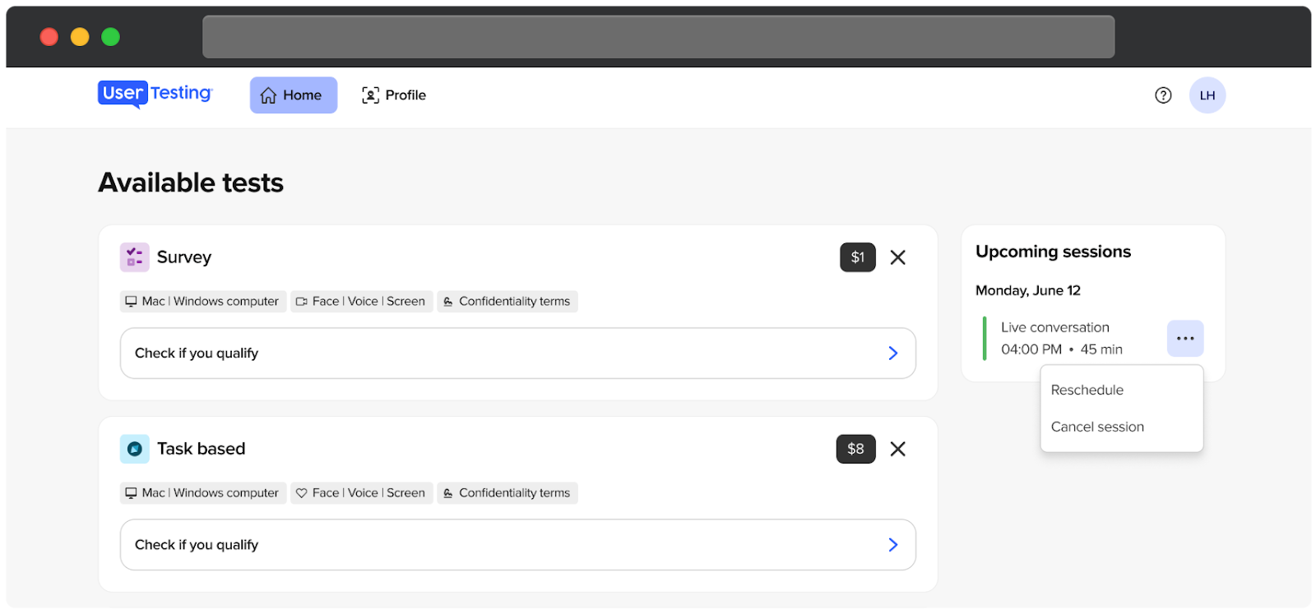
Task: Click Task based's Confidentiality terms tag
Action: [507, 493]
